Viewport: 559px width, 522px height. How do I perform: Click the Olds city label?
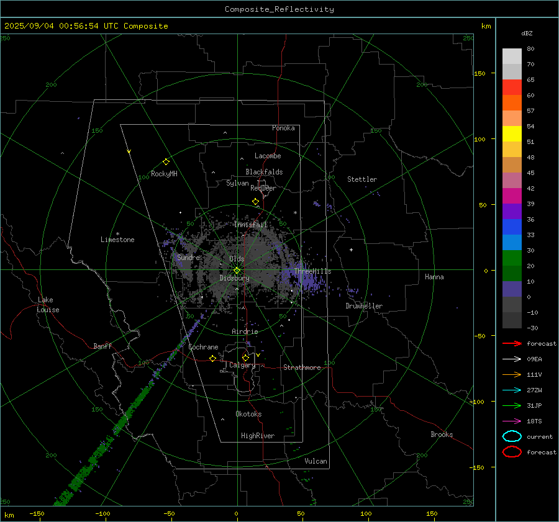coord(237,259)
